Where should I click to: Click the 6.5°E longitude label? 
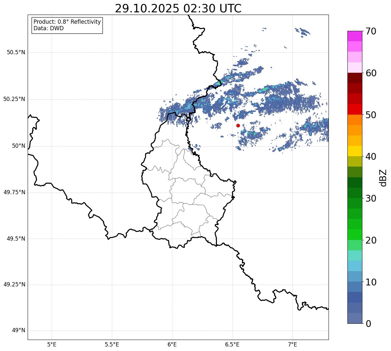(x=232, y=344)
